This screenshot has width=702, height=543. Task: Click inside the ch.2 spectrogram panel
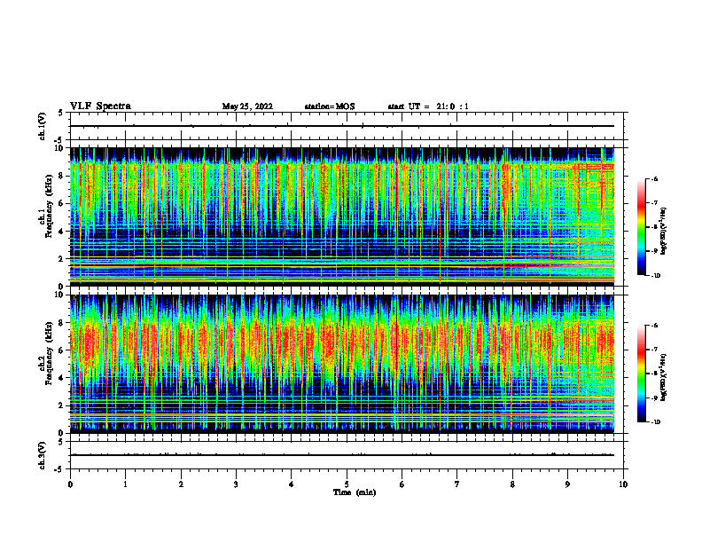tap(342, 364)
